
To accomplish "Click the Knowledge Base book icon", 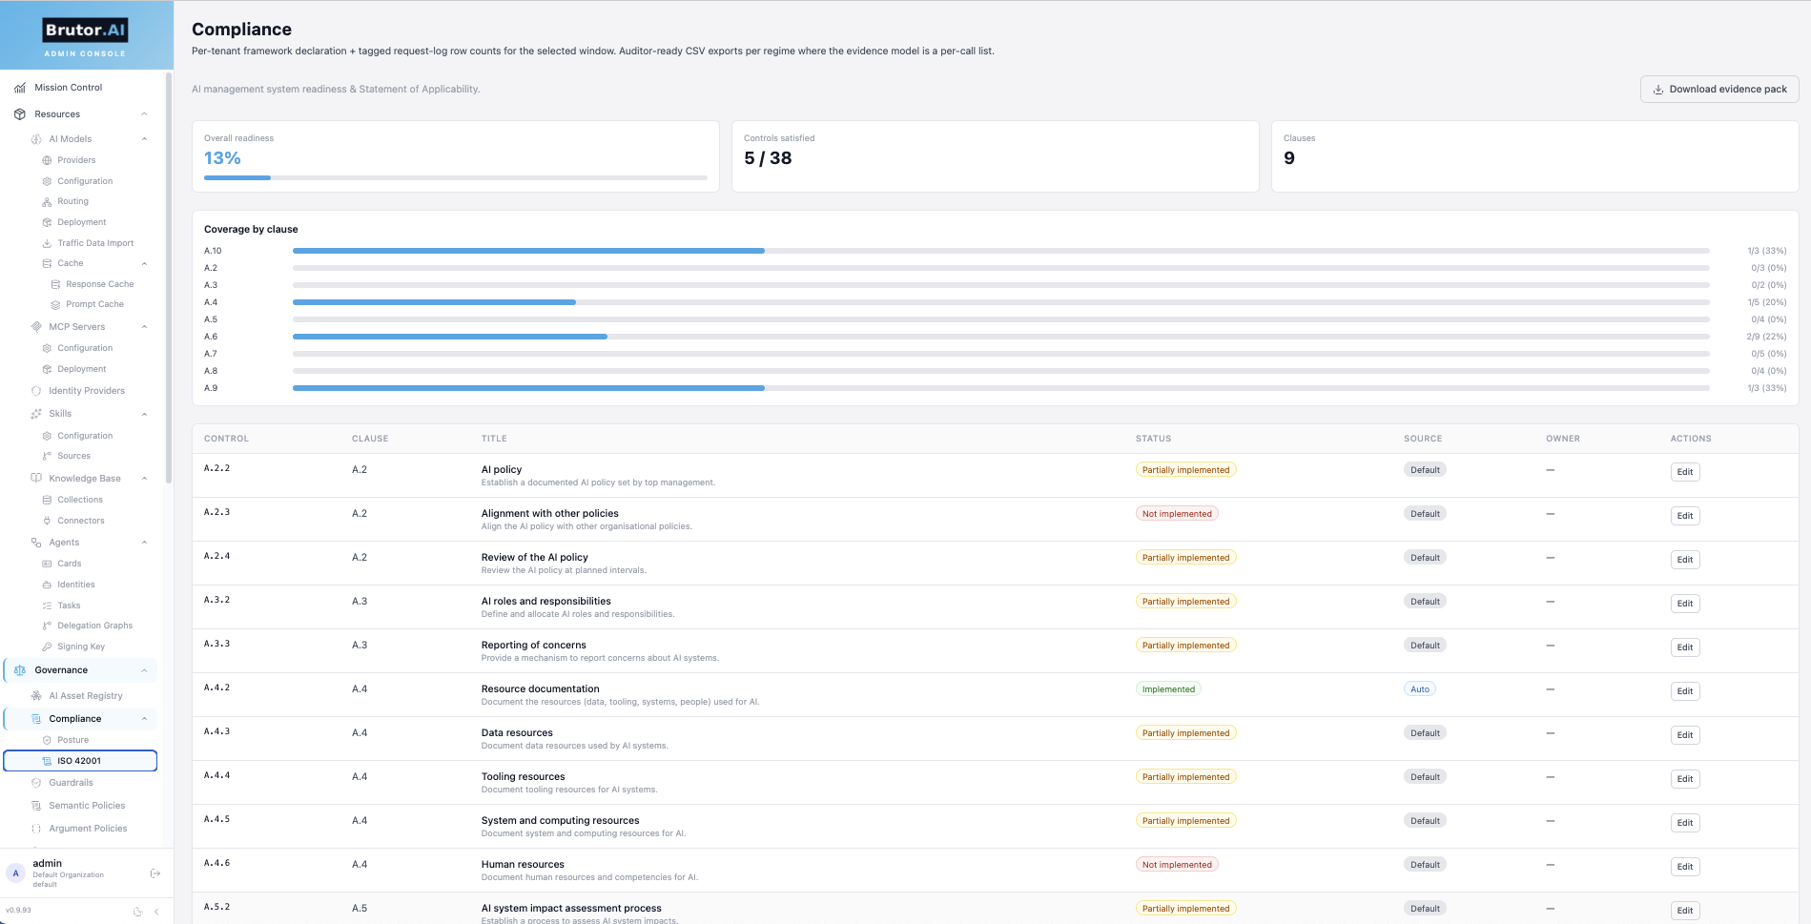I will click(x=36, y=479).
